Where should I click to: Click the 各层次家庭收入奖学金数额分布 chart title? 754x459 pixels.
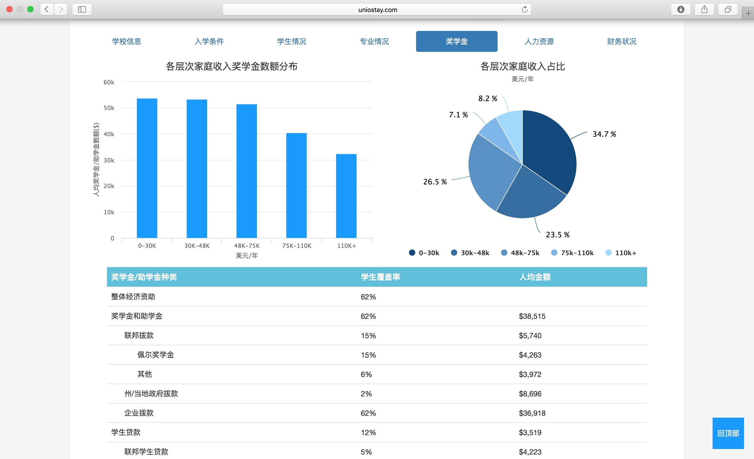tap(231, 66)
